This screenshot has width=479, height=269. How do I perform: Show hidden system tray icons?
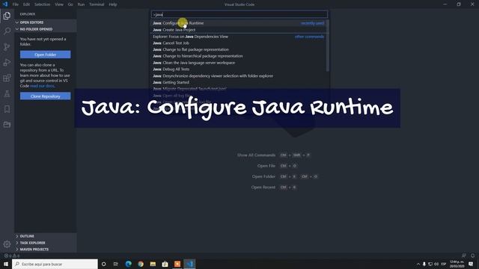(x=418, y=264)
